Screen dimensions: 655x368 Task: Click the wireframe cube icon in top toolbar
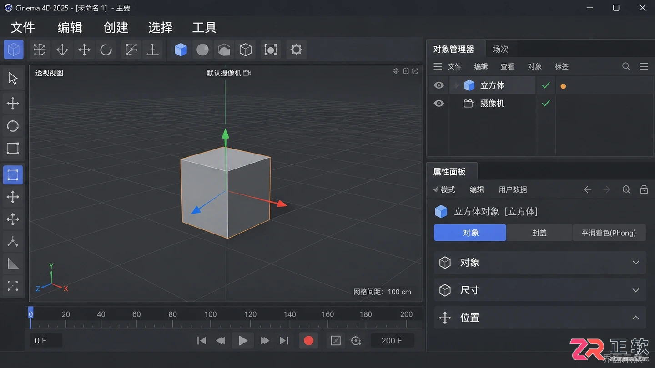[246, 50]
